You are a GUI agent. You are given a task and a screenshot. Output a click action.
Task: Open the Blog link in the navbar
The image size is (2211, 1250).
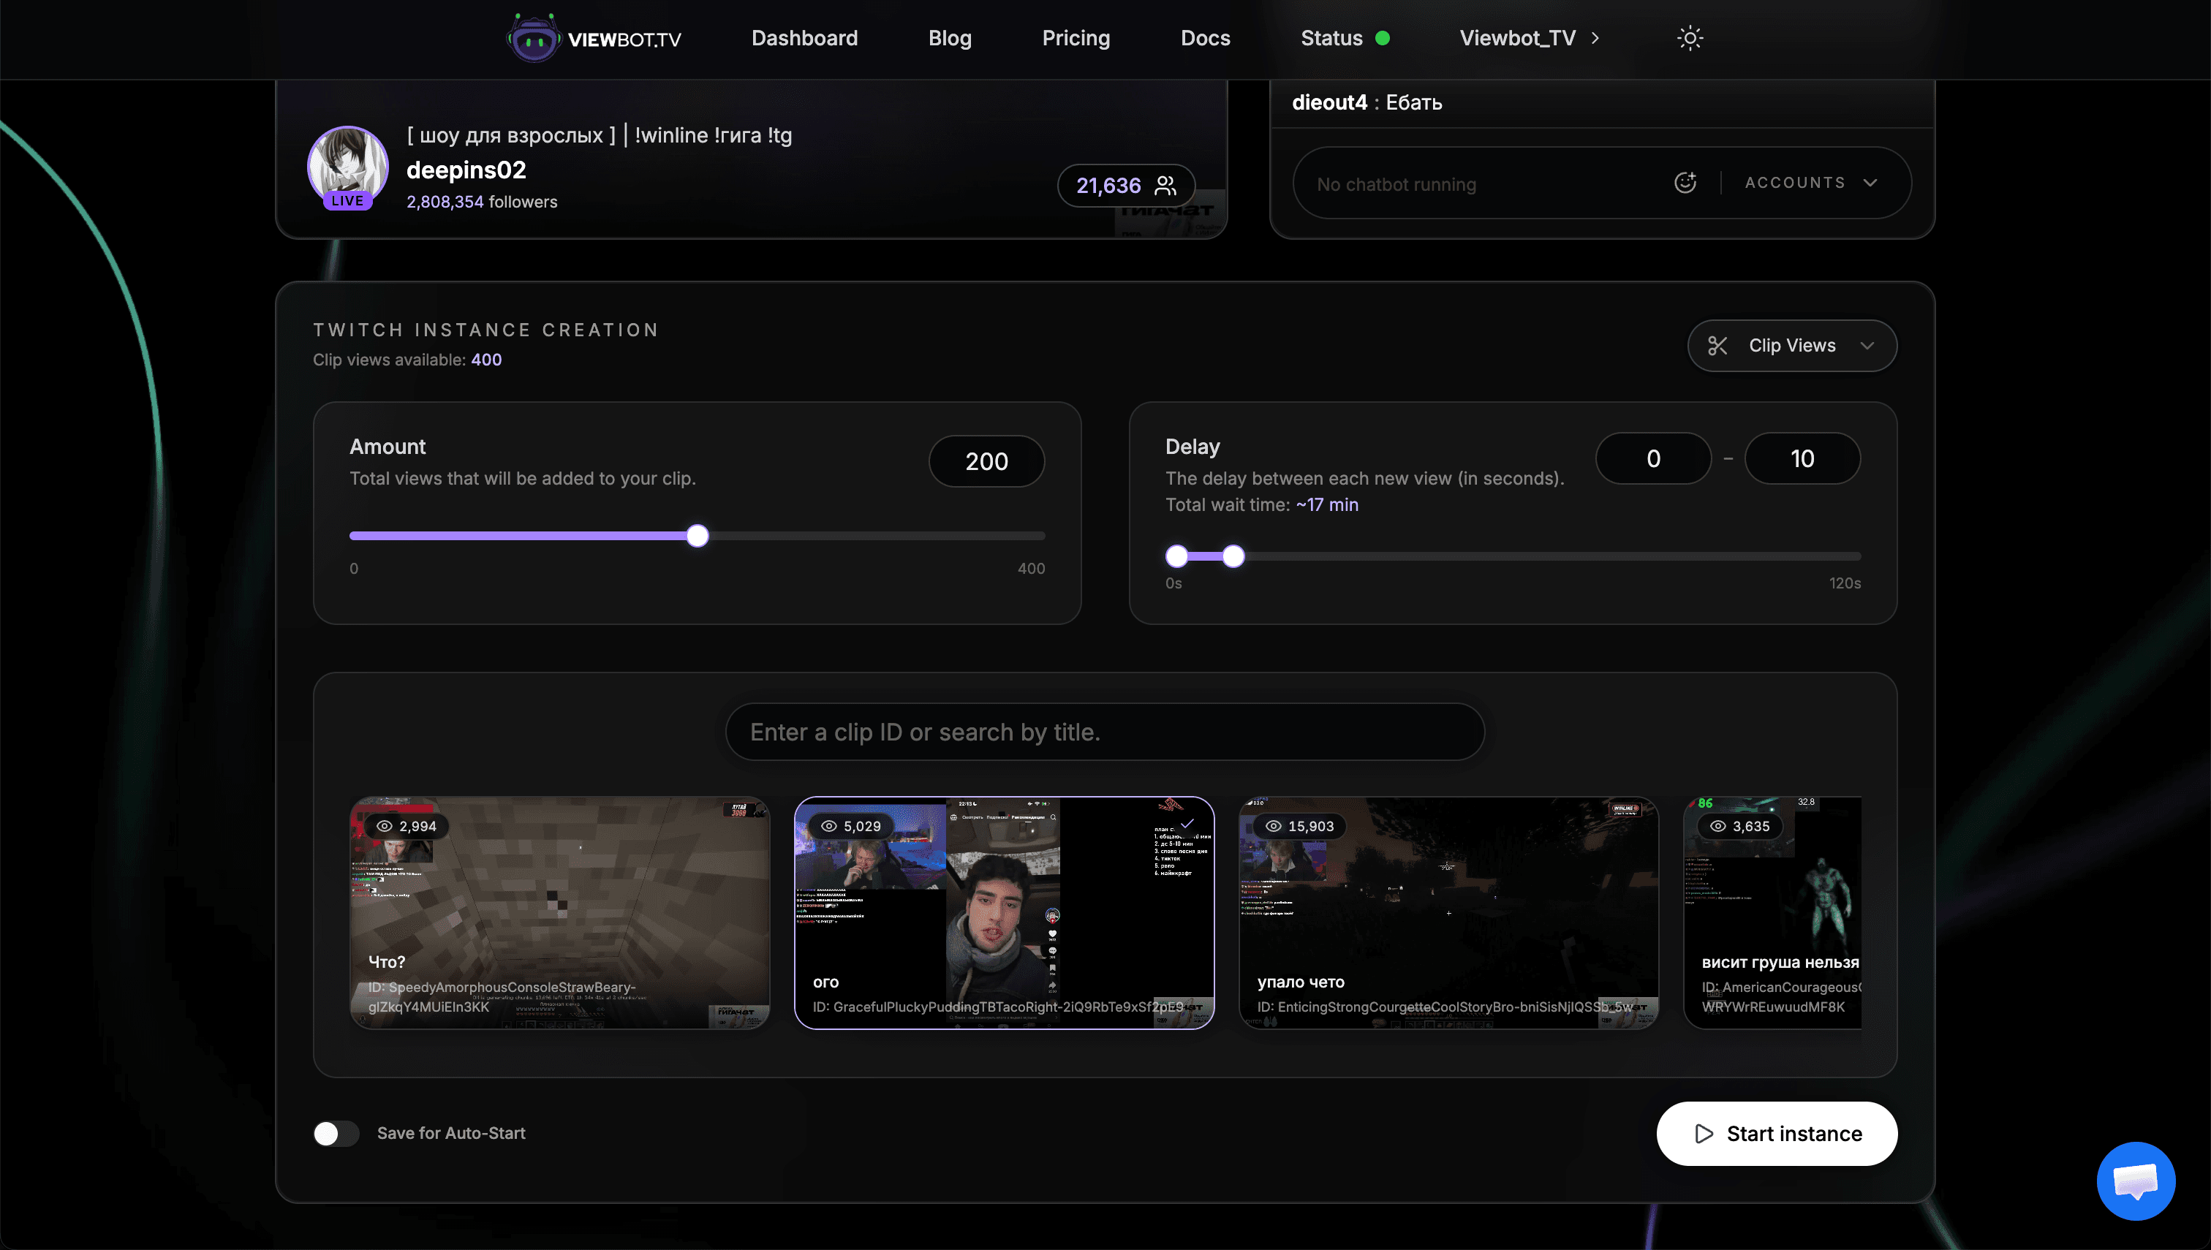[950, 38]
